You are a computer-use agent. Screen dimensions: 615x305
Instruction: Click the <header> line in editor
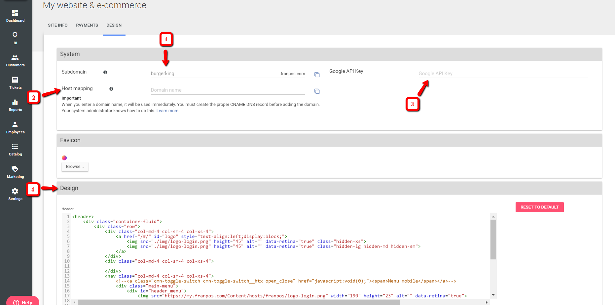click(x=83, y=217)
